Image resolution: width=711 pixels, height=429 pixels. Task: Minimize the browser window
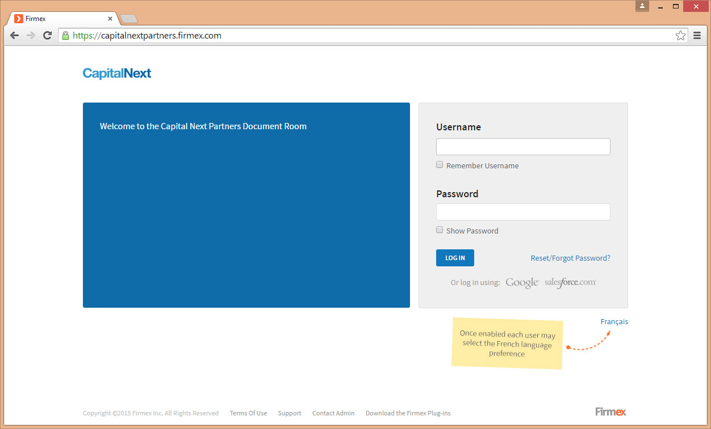[660, 6]
